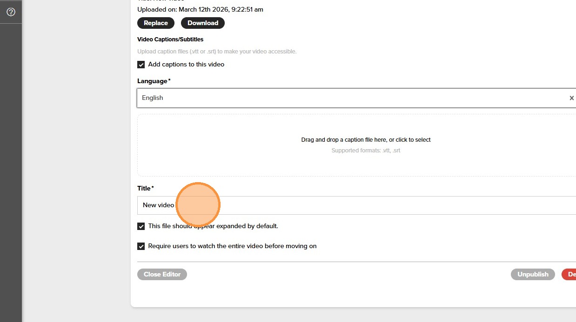Click the Language field label

click(x=153, y=81)
